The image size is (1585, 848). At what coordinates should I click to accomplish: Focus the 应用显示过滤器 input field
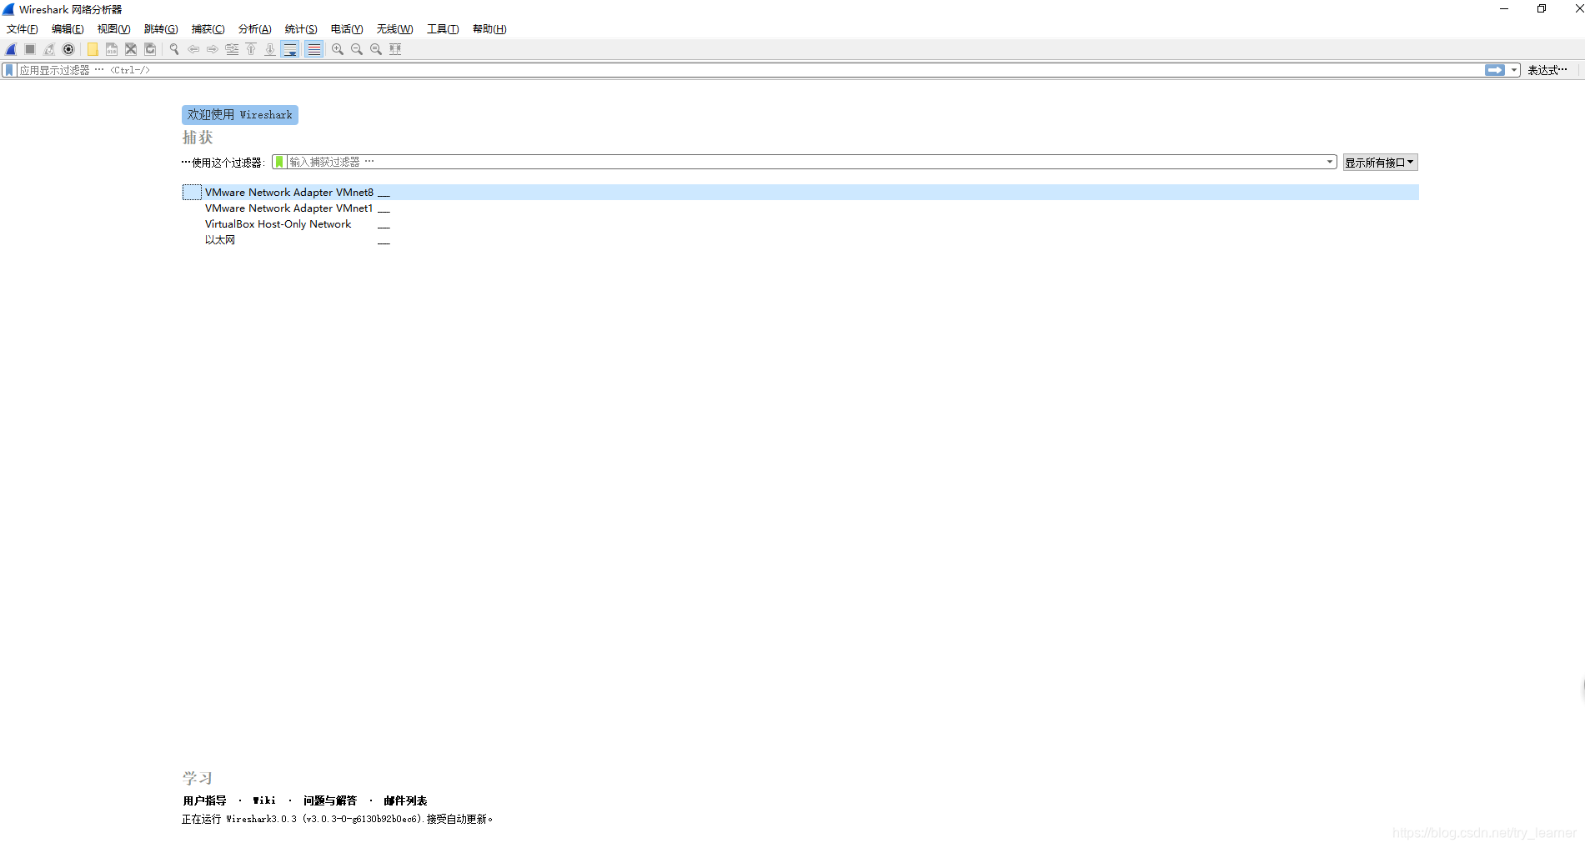click(750, 70)
